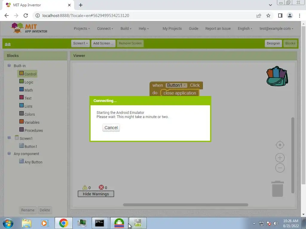Open the backpack icon in viewer
Screen dimensions: 306x229
(x=277, y=76)
